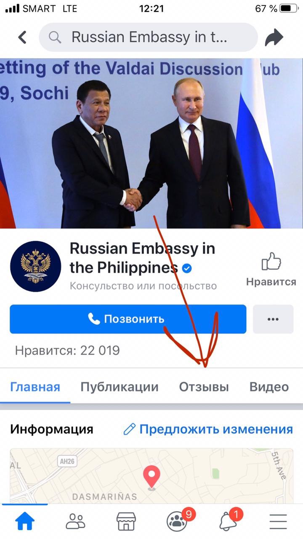Switch to the Публикации tab

(x=120, y=387)
